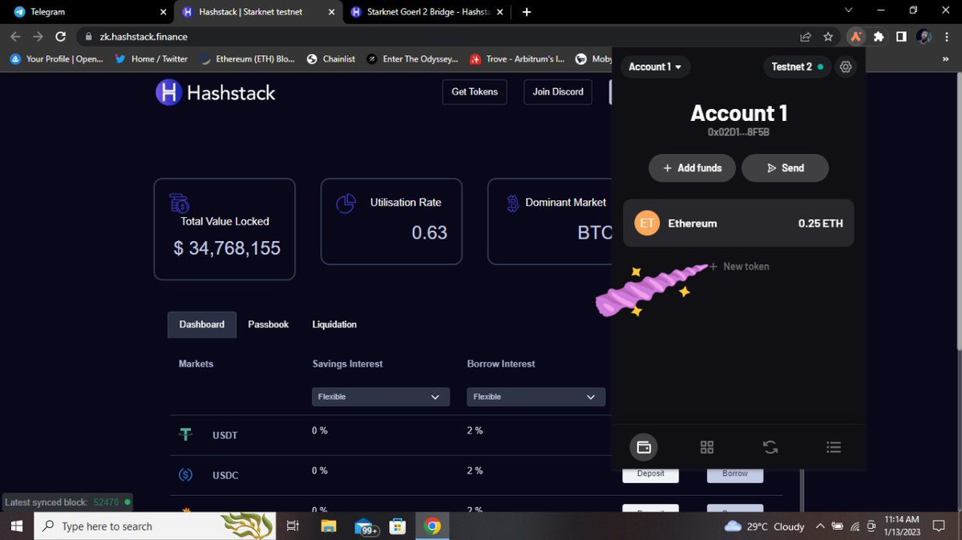The height and width of the screenshot is (540, 962).
Task: Click the Latest synced block 52470 indicator
Action: (67, 502)
